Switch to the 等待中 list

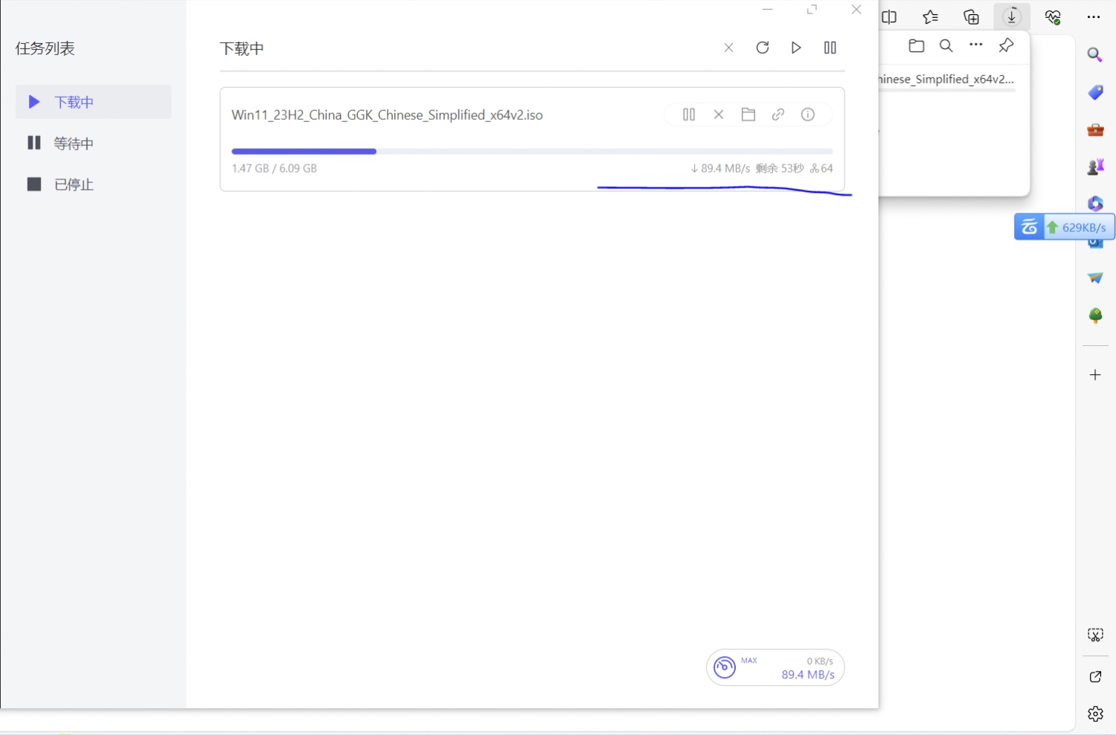[73, 143]
